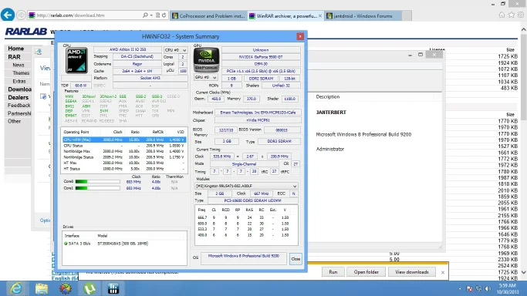Open the Themes sidebar link
This screenshot has width=527, height=296.
[x=21, y=73]
